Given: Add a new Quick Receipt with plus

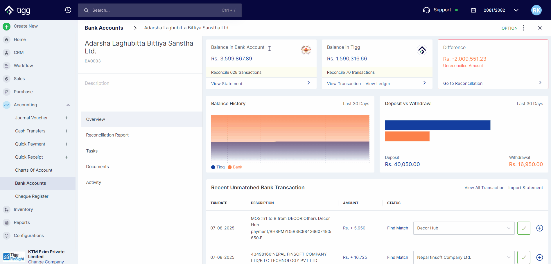Looking at the screenshot, I should pyautogui.click(x=67, y=157).
